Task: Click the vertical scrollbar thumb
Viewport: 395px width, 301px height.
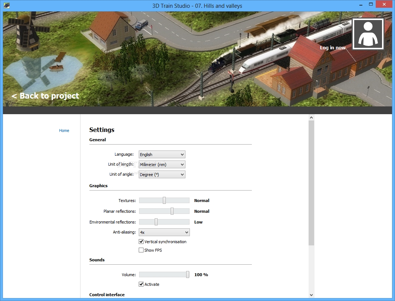Action: [312, 183]
